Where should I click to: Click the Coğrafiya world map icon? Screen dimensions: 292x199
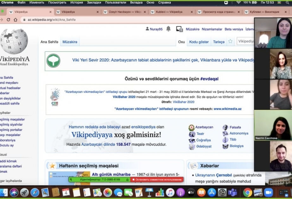192,141
